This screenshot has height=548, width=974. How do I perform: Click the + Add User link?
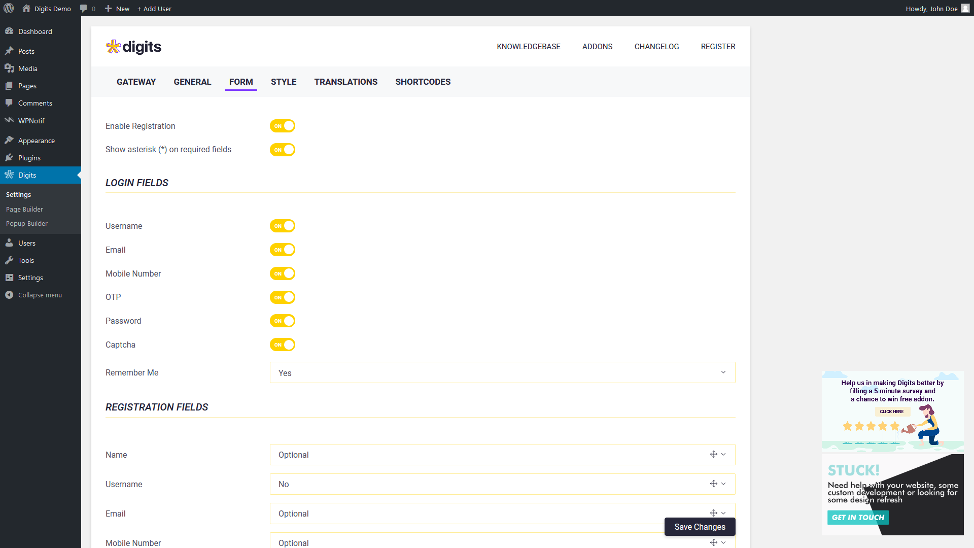click(154, 9)
